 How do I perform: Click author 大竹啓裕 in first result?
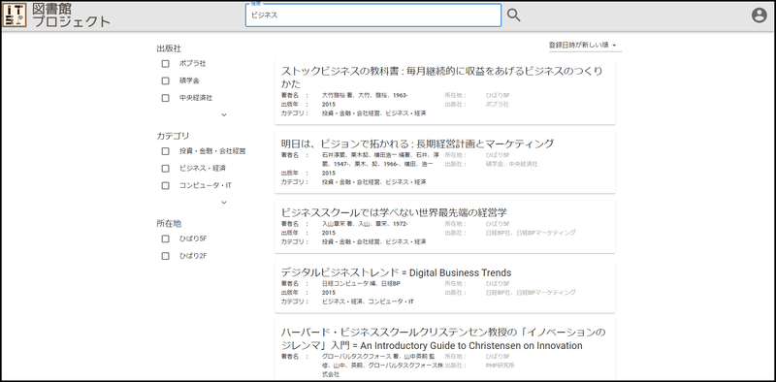click(x=365, y=95)
